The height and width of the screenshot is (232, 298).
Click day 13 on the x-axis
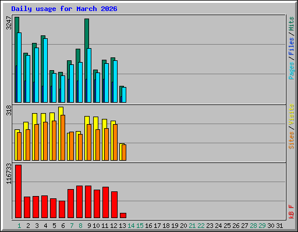[122, 226]
